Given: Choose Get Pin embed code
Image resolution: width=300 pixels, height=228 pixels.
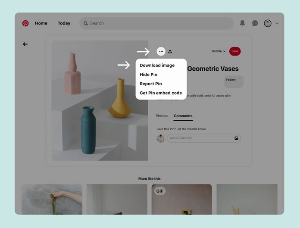Looking at the screenshot, I should point(161,93).
